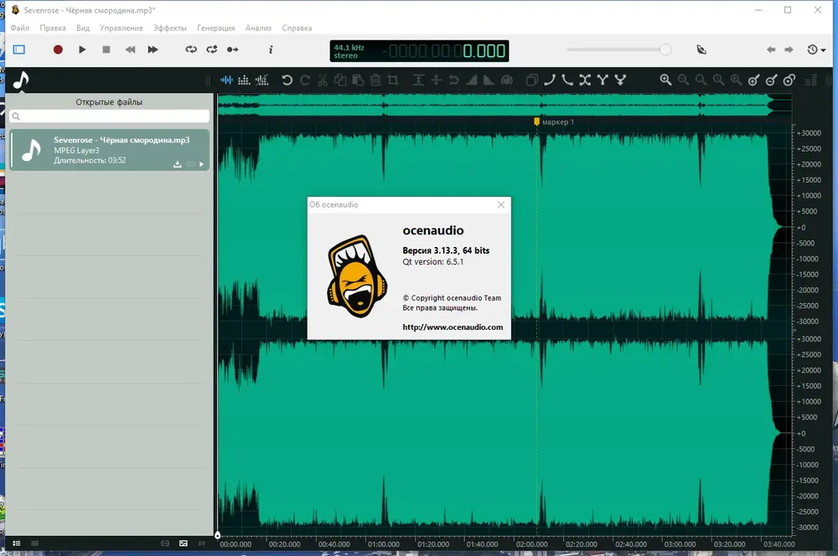This screenshot has width=838, height=556.
Task: Toggle the loop playback icon
Action: click(191, 49)
